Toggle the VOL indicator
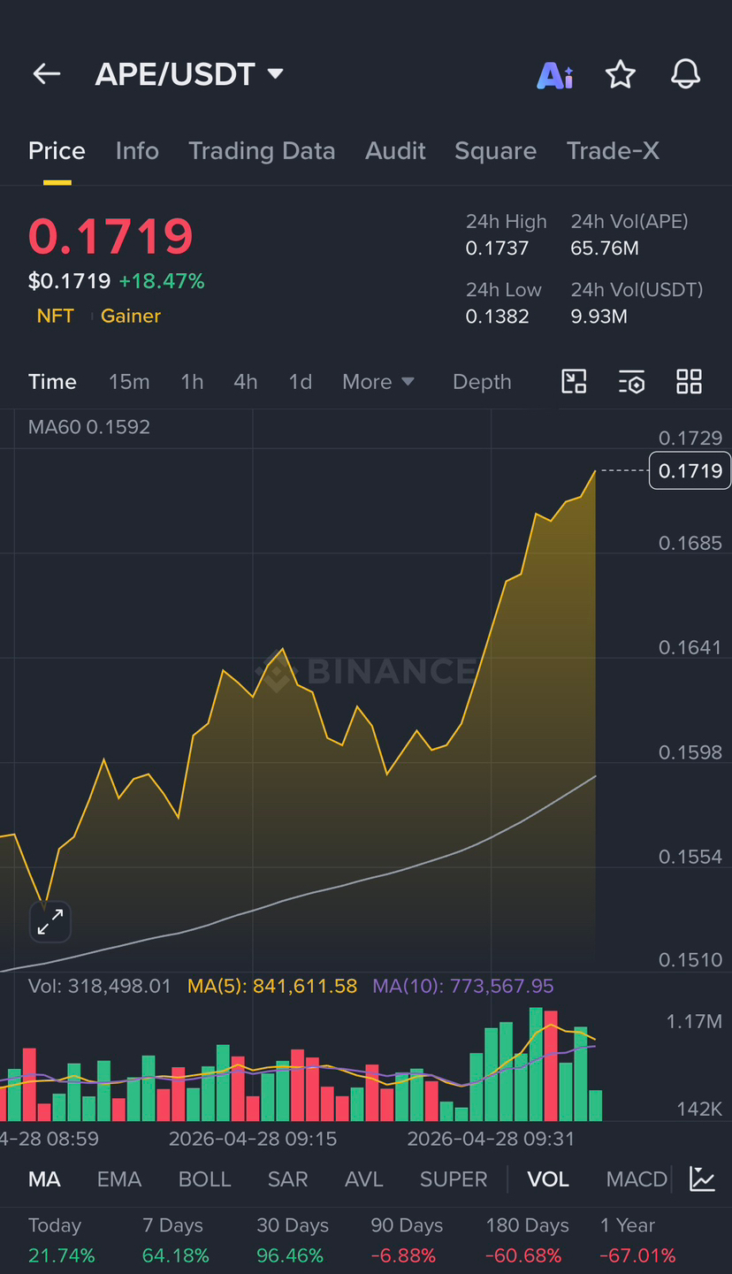The width and height of the screenshot is (732, 1274). [548, 1179]
